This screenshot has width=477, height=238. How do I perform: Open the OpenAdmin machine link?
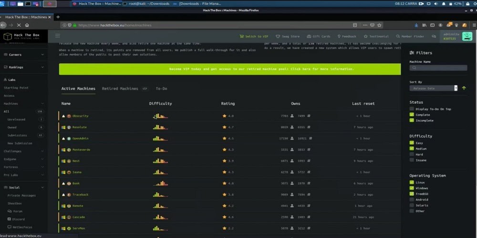[80, 139]
